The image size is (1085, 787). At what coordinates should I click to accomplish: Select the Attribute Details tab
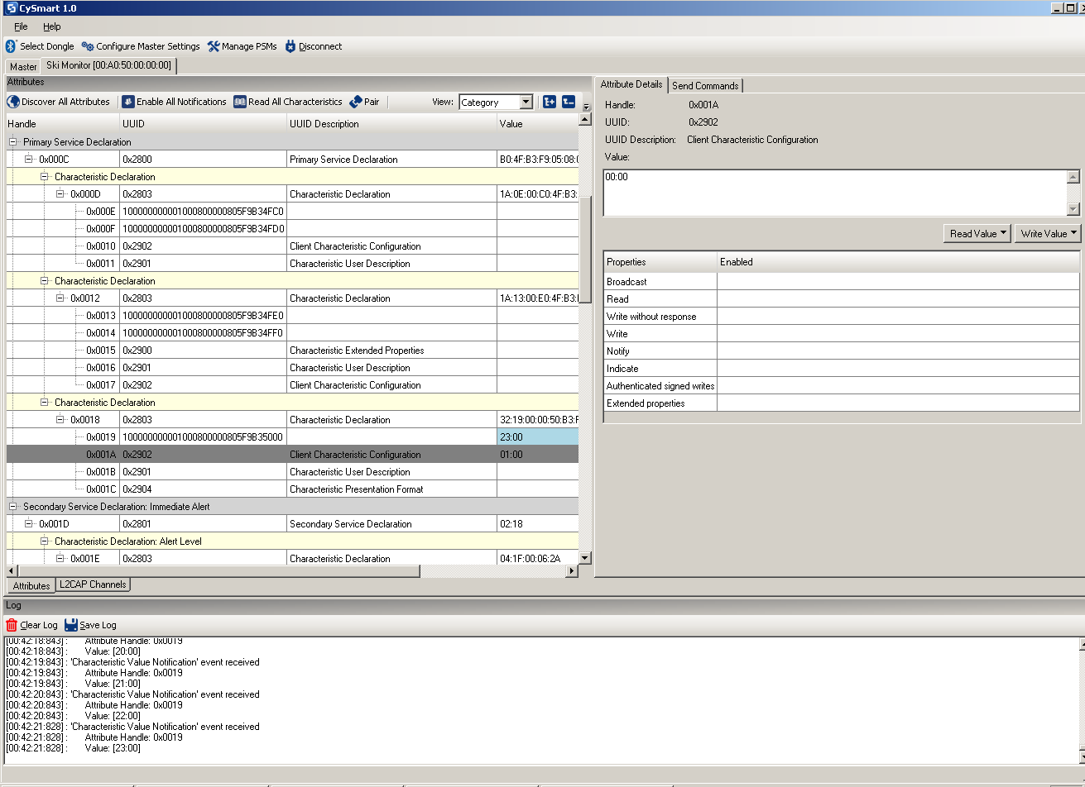pos(631,84)
